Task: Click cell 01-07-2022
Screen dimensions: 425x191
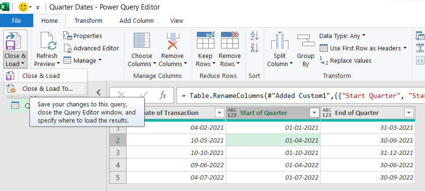Action: 273,178
